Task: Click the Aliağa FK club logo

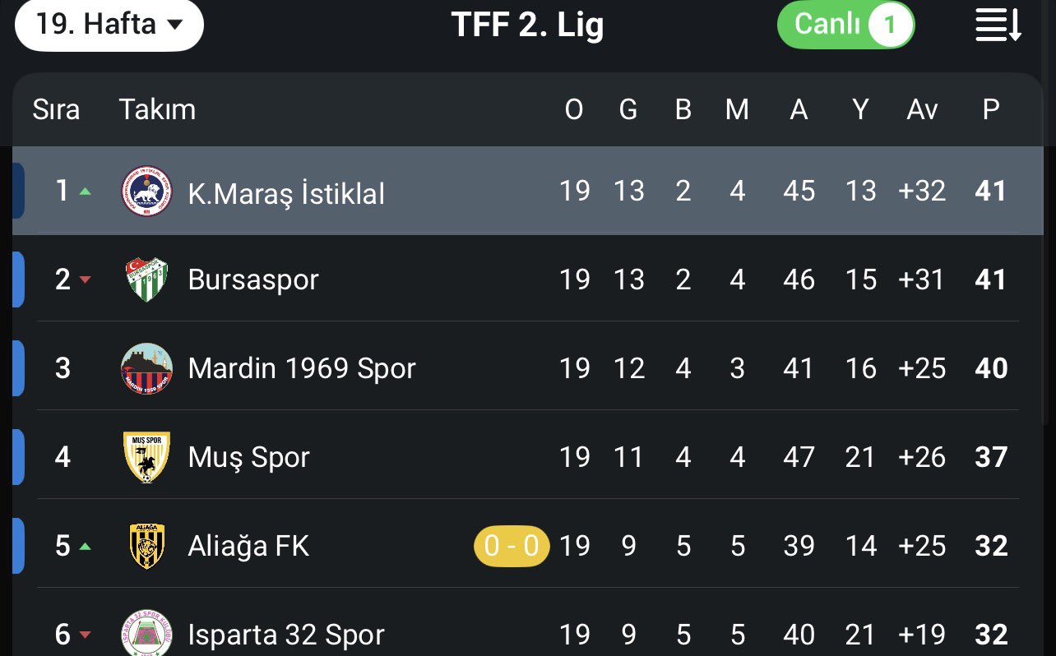Action: click(x=146, y=546)
